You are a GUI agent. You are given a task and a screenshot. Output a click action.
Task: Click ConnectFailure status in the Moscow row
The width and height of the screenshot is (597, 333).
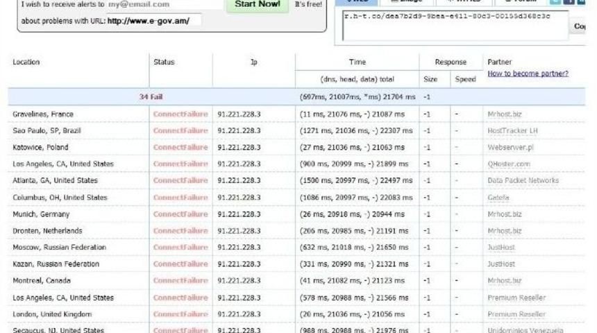coord(180,248)
